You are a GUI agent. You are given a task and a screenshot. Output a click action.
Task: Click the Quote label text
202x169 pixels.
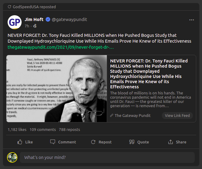click(143, 142)
